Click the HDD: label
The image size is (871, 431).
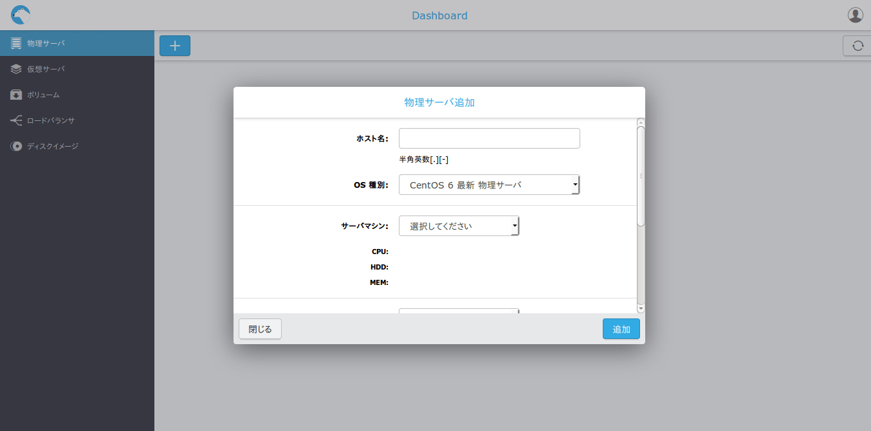coord(380,267)
